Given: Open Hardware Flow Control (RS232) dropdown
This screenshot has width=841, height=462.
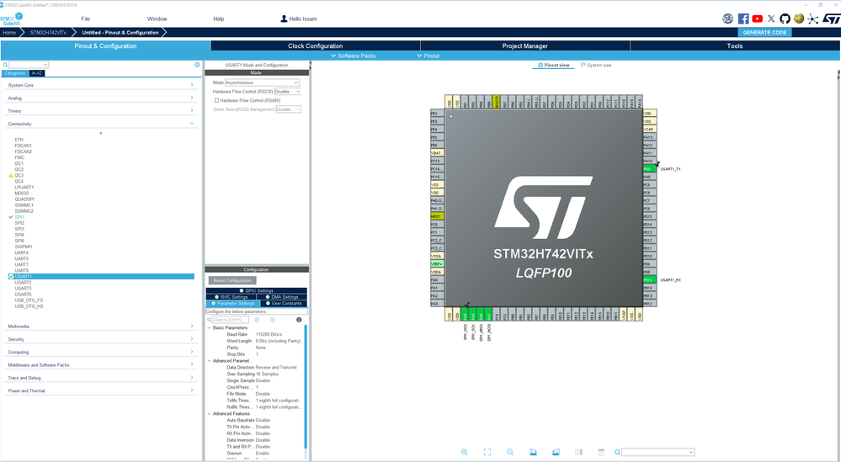Looking at the screenshot, I should click(287, 92).
